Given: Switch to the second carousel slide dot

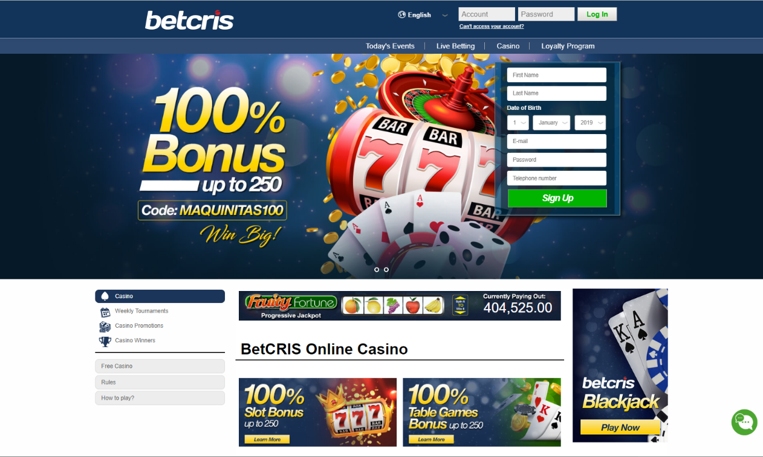Looking at the screenshot, I should point(386,270).
